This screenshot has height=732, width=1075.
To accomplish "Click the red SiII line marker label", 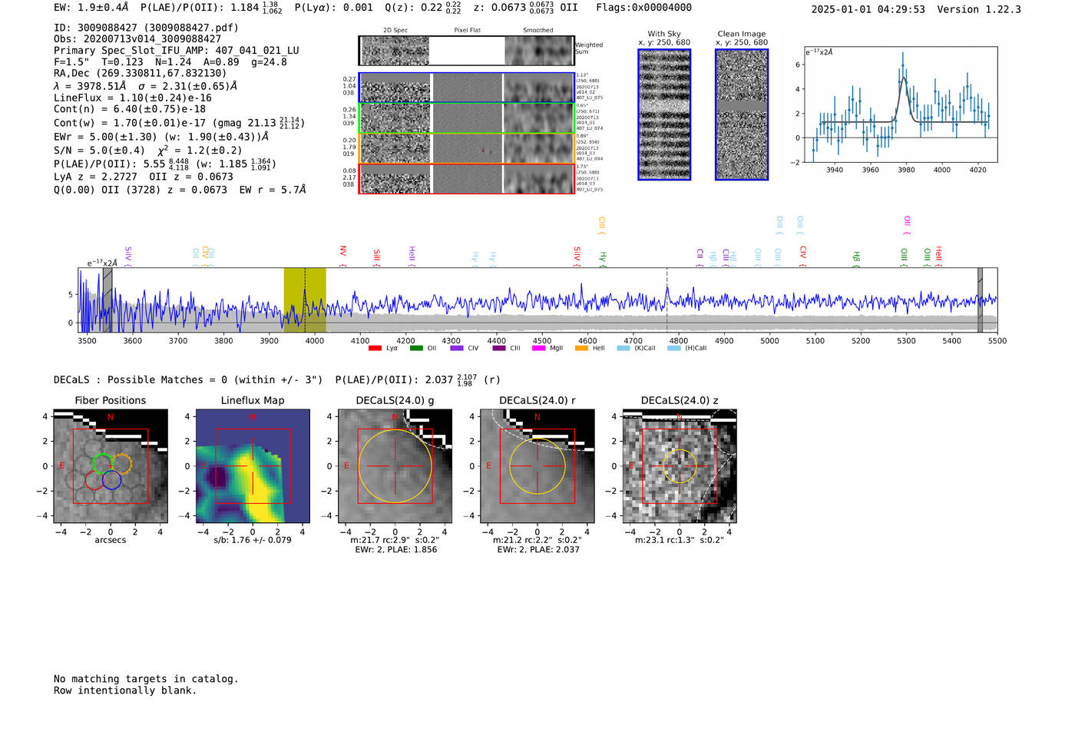I will 376,257.
